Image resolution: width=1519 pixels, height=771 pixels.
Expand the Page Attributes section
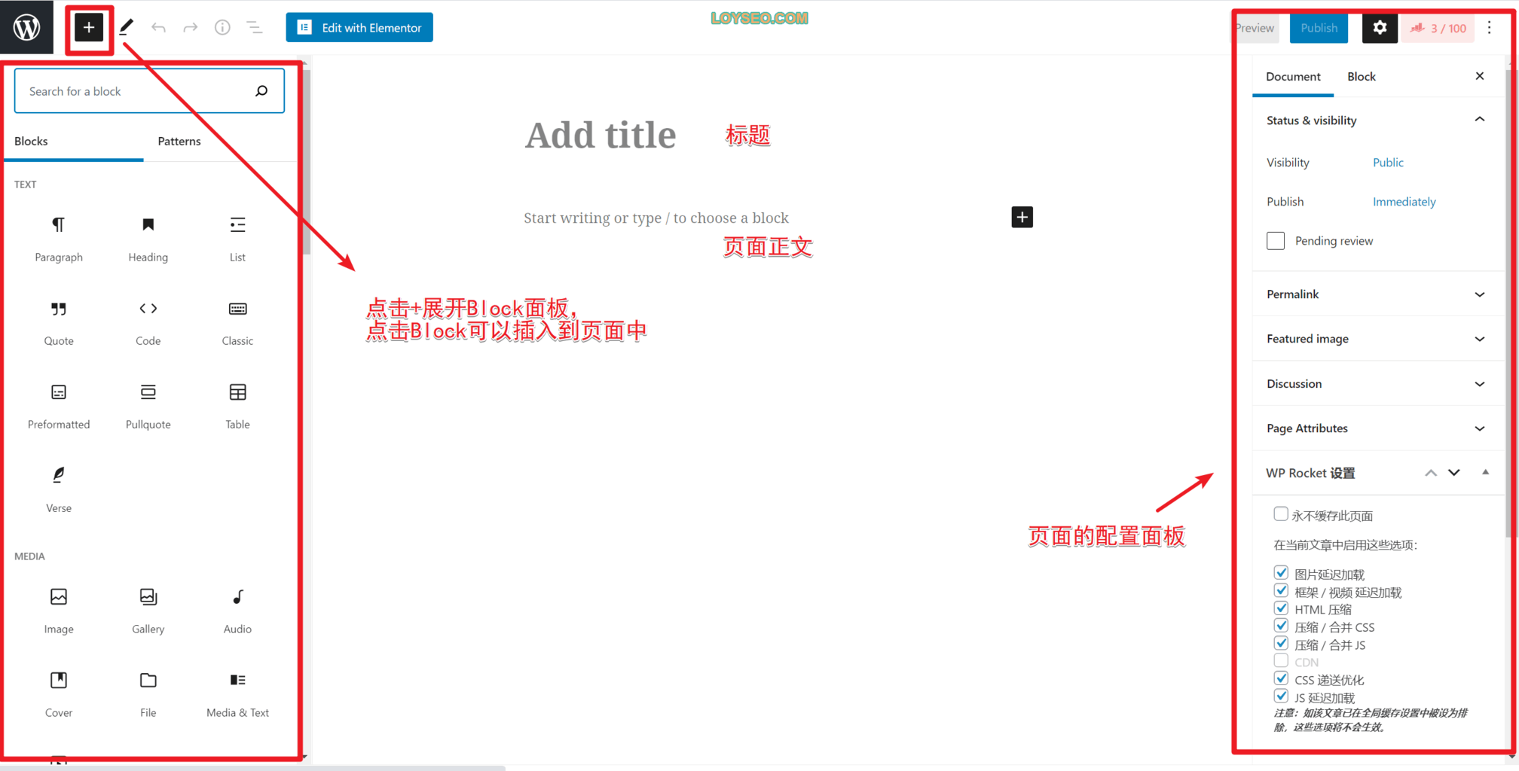(1377, 428)
